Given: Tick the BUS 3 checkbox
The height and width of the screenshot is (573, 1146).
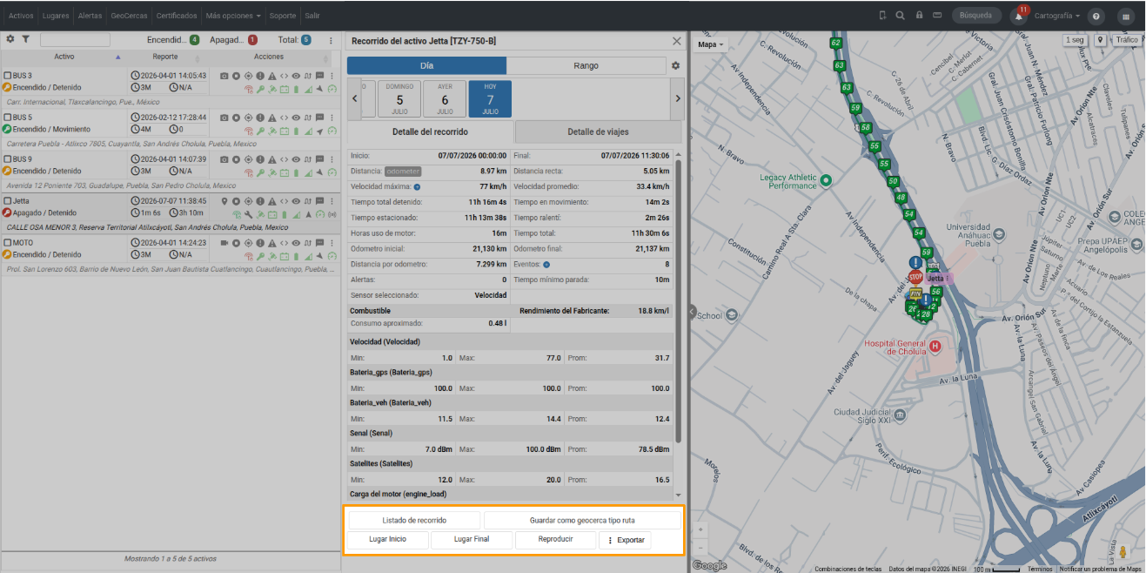Looking at the screenshot, I should (x=8, y=76).
